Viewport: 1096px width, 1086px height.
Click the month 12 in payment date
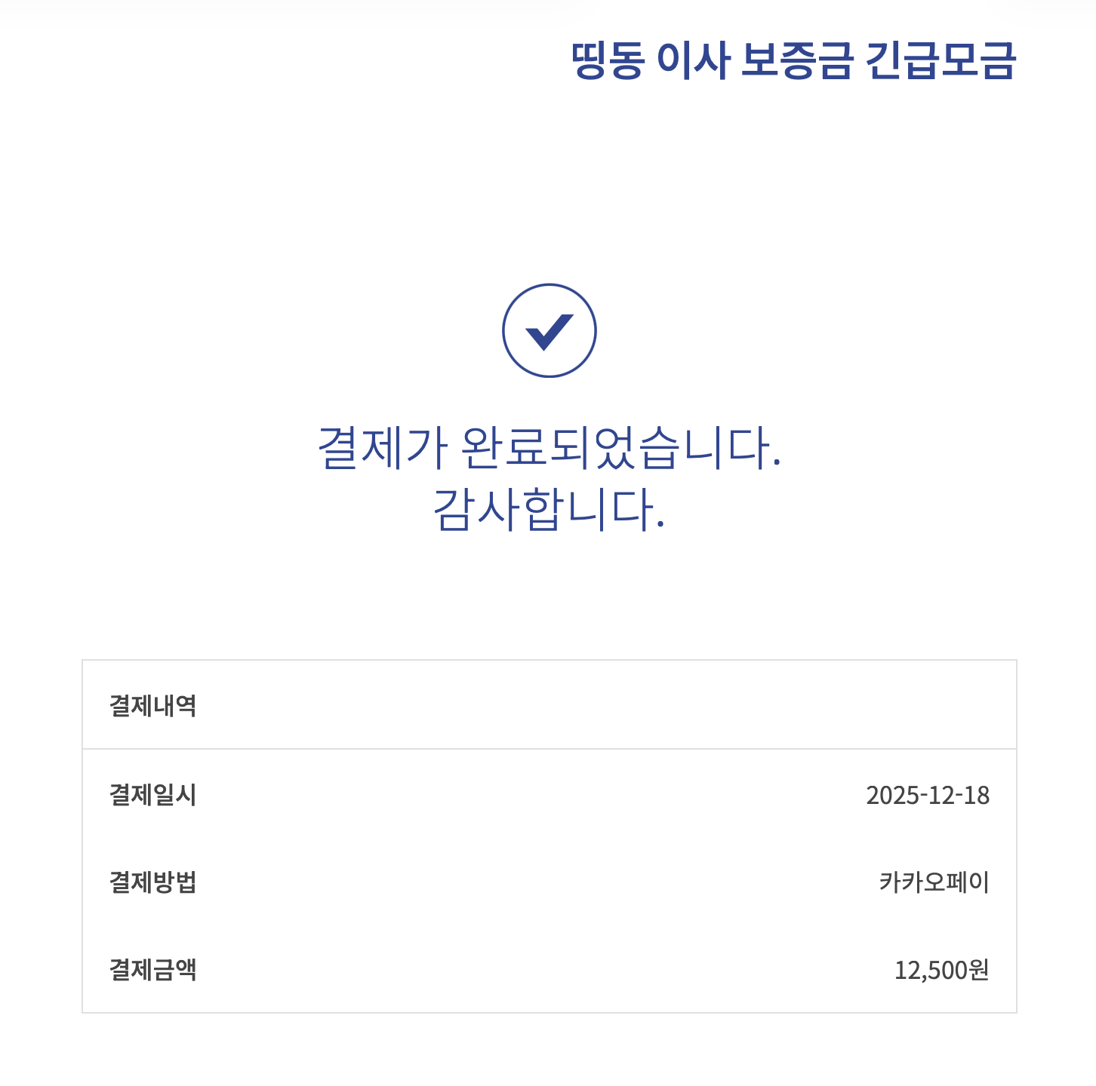coord(941,796)
